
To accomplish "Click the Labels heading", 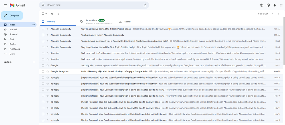I will click(x=8, y=62).
